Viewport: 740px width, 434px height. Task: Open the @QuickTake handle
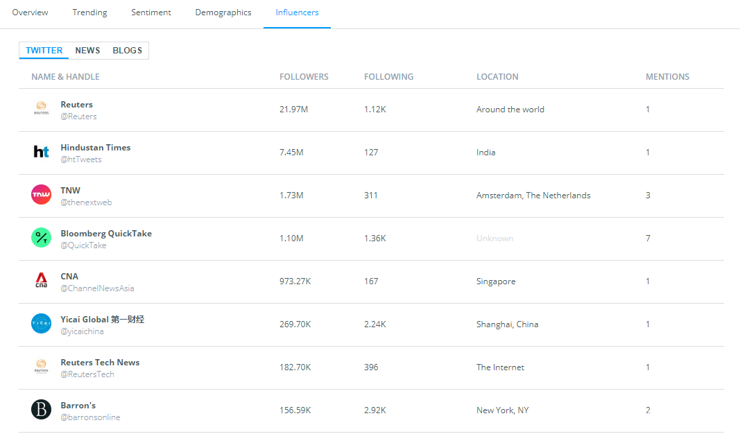[x=83, y=245]
